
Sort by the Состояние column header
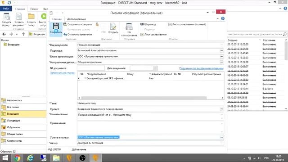[x=269, y=40]
